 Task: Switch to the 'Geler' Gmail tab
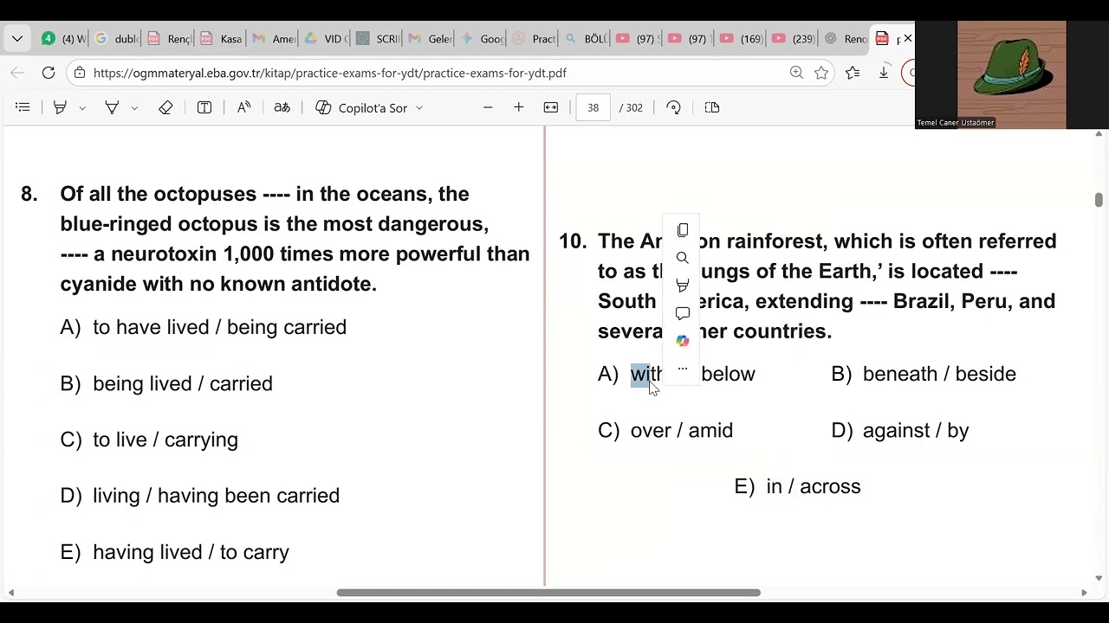click(x=430, y=39)
